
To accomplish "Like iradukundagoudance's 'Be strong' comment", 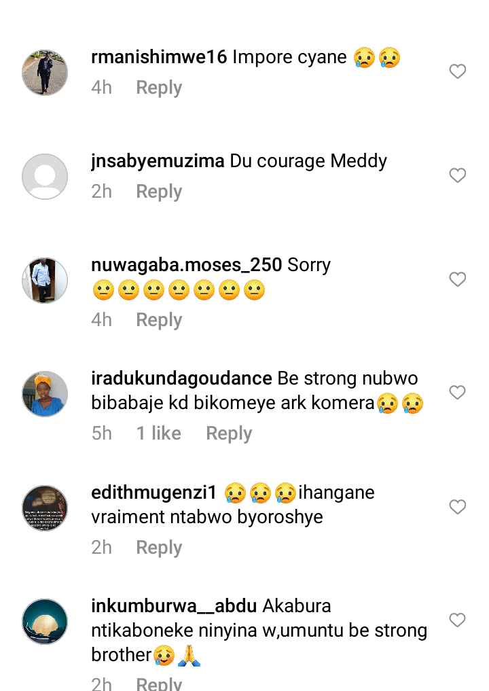I will click(x=457, y=392).
